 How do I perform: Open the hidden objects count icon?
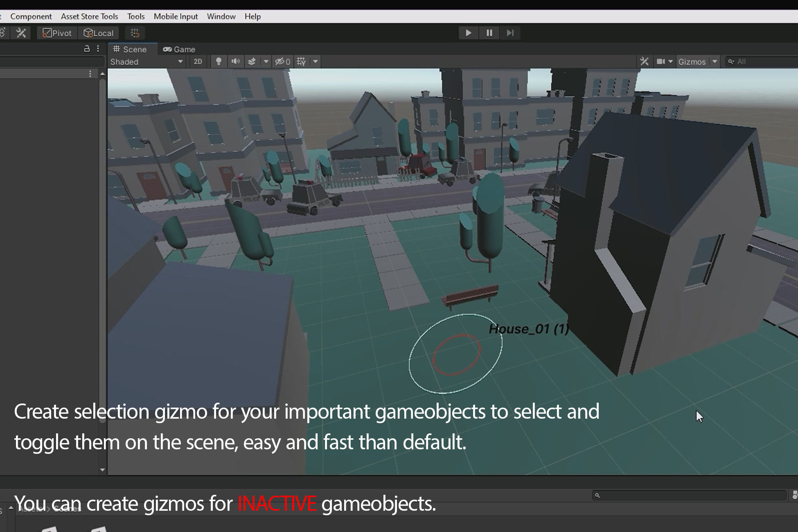pos(282,61)
